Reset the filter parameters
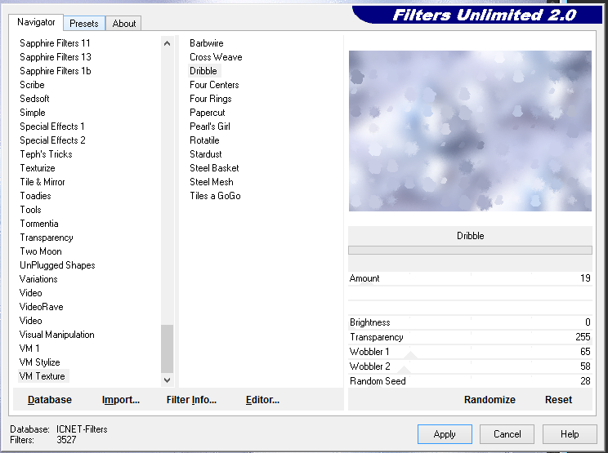Image resolution: width=608 pixels, height=453 pixels. tap(558, 400)
